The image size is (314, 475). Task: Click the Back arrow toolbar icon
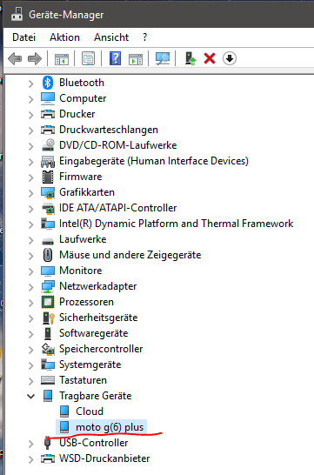[x=15, y=58]
